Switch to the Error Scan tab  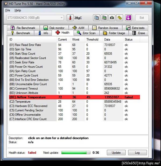[86, 33]
